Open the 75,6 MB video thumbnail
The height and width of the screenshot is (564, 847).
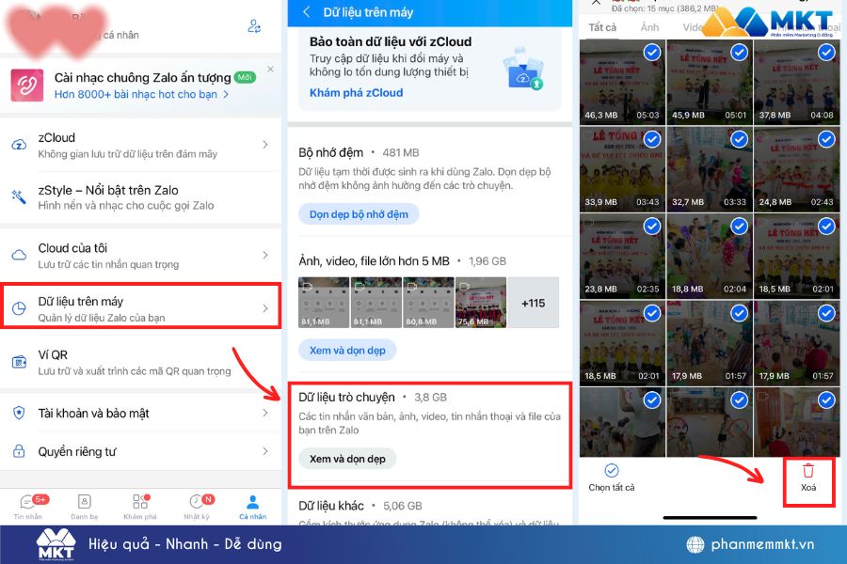481,303
